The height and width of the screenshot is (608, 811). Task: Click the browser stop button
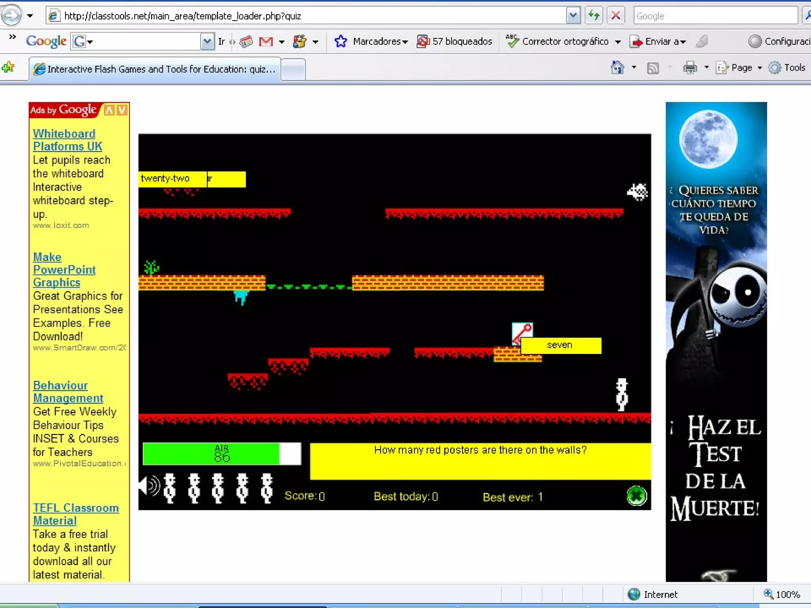click(x=615, y=16)
